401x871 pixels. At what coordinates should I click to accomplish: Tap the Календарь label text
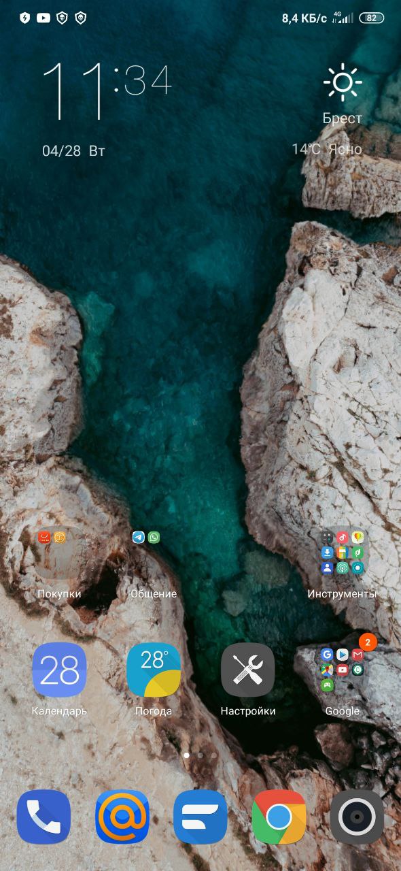pyautogui.click(x=59, y=711)
